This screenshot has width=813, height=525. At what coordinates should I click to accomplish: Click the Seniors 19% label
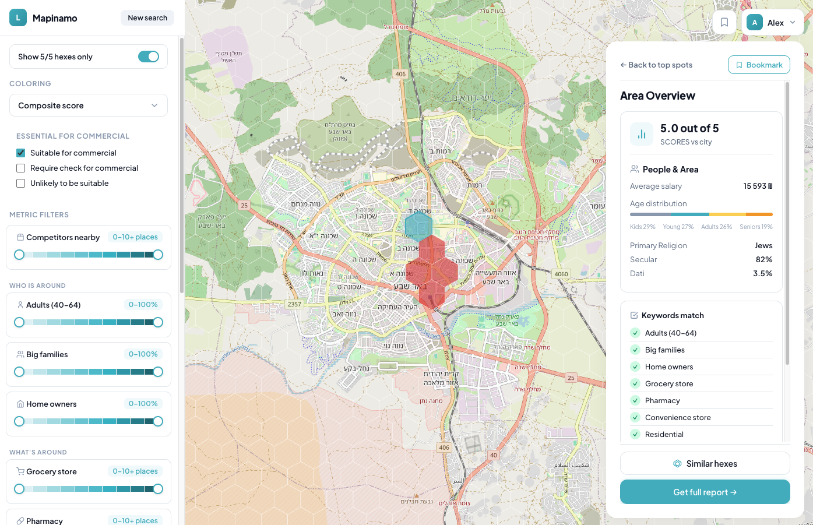756,227
